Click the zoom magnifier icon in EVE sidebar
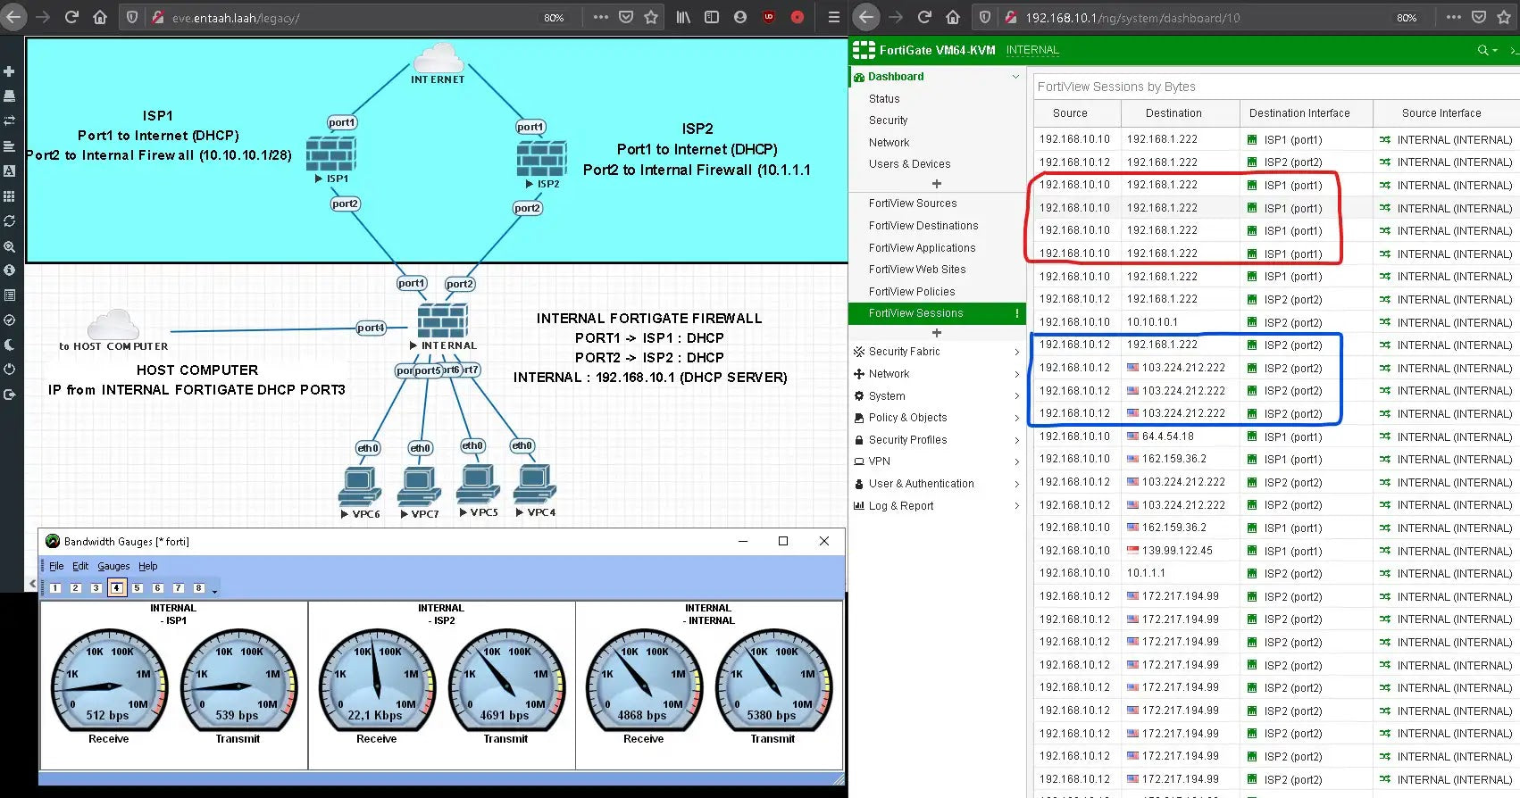This screenshot has height=798, width=1520. point(9,246)
